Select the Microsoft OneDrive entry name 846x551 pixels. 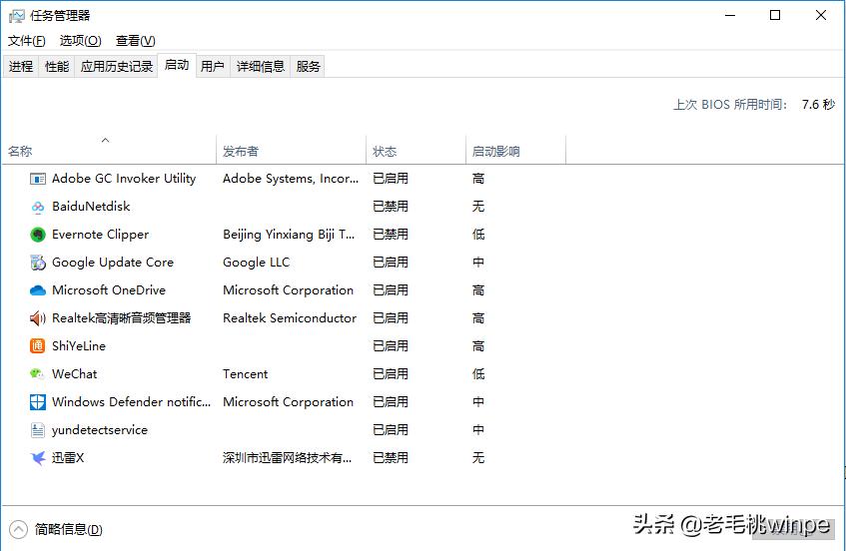point(109,290)
